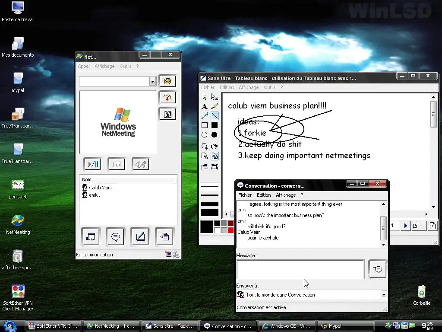The width and height of the screenshot is (442, 332).
Task: Click the Select Window capture tool
Action: (205, 167)
